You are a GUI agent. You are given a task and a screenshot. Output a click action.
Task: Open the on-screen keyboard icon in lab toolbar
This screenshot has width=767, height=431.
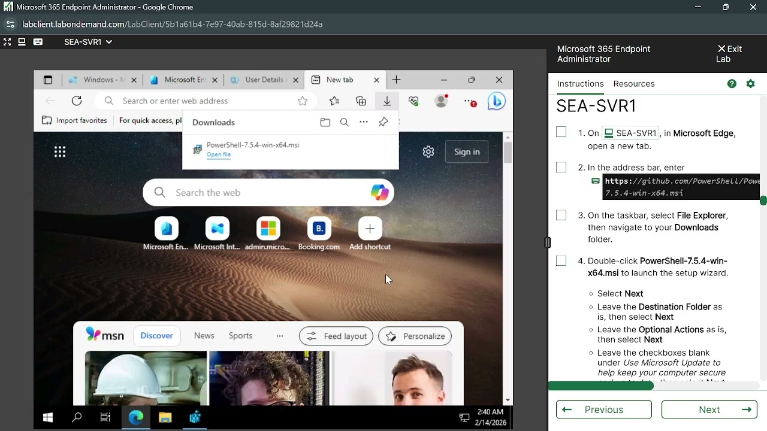coord(38,42)
